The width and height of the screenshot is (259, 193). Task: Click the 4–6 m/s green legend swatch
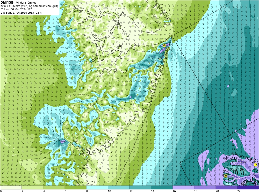54,188
